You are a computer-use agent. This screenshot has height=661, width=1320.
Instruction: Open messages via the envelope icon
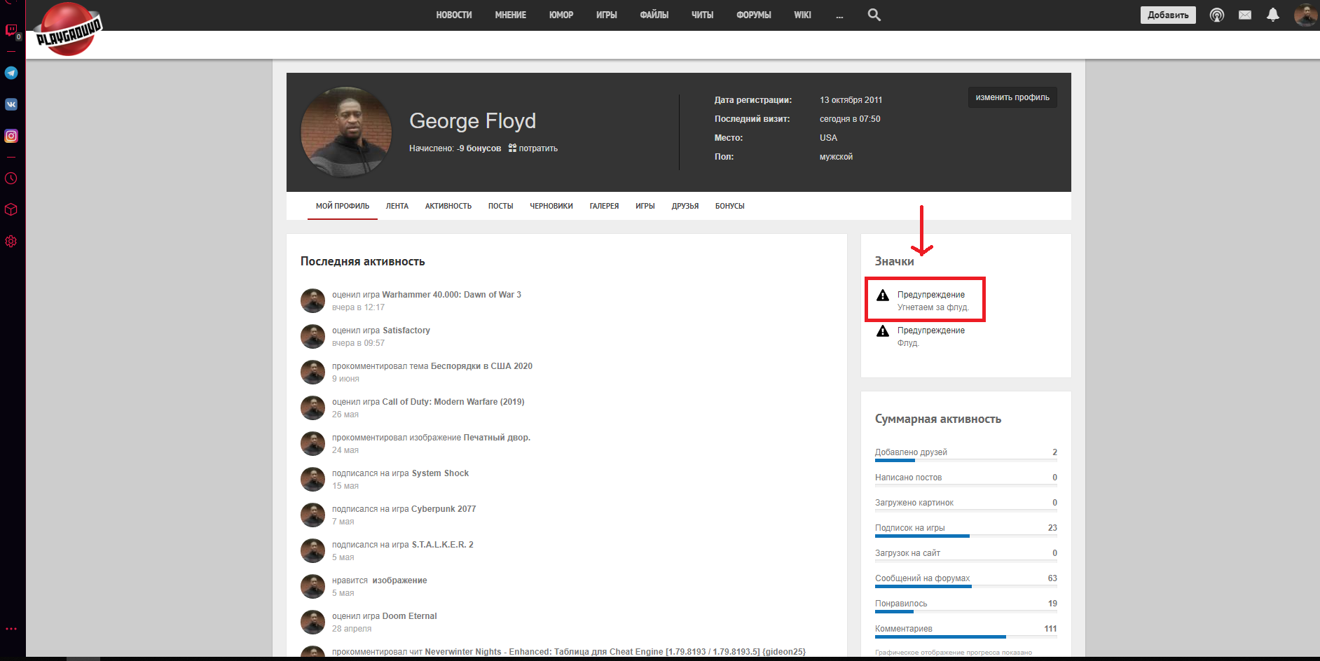click(x=1245, y=15)
